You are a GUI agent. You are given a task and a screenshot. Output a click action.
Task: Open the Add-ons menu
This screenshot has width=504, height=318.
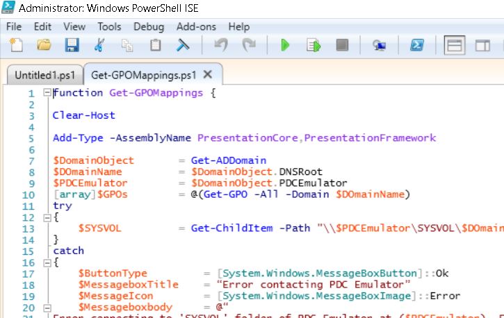tap(196, 26)
